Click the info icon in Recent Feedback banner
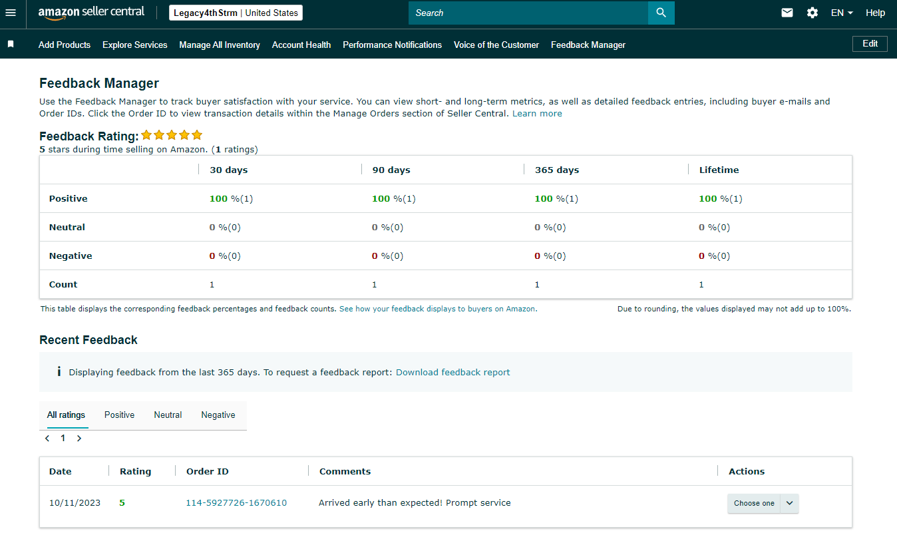The image size is (897, 537). 59,372
